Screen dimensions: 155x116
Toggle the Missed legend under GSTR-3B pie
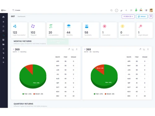pyautogui.click(x=109, y=94)
